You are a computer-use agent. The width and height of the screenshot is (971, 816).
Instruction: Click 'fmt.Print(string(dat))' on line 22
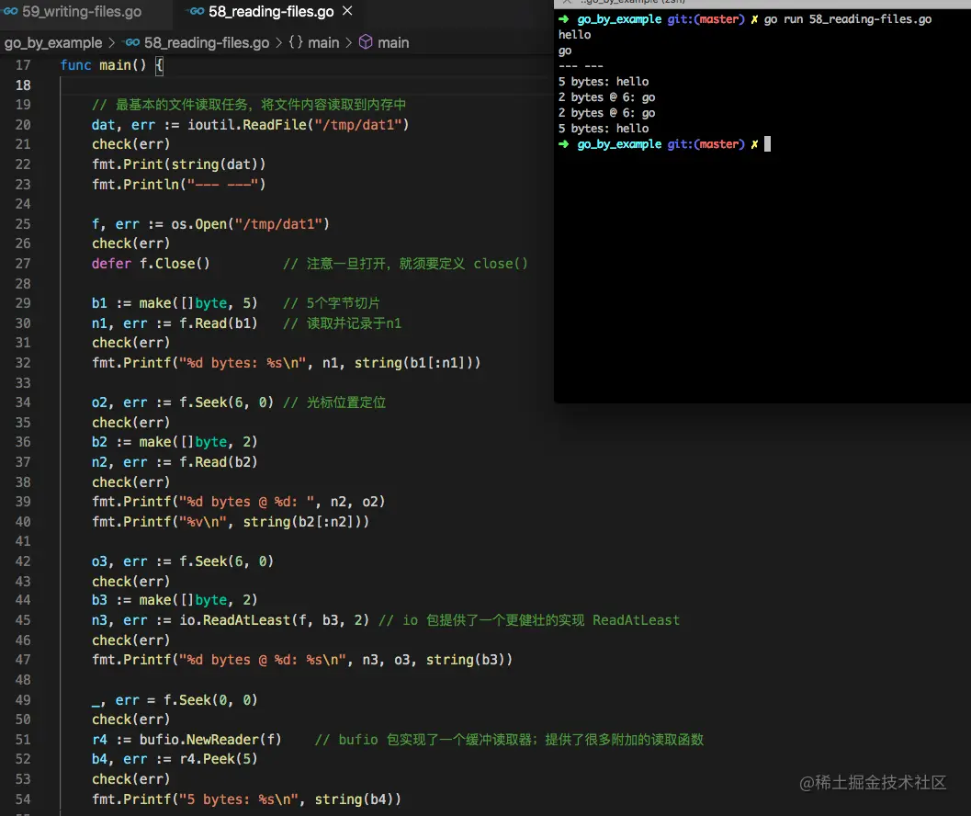point(178,164)
